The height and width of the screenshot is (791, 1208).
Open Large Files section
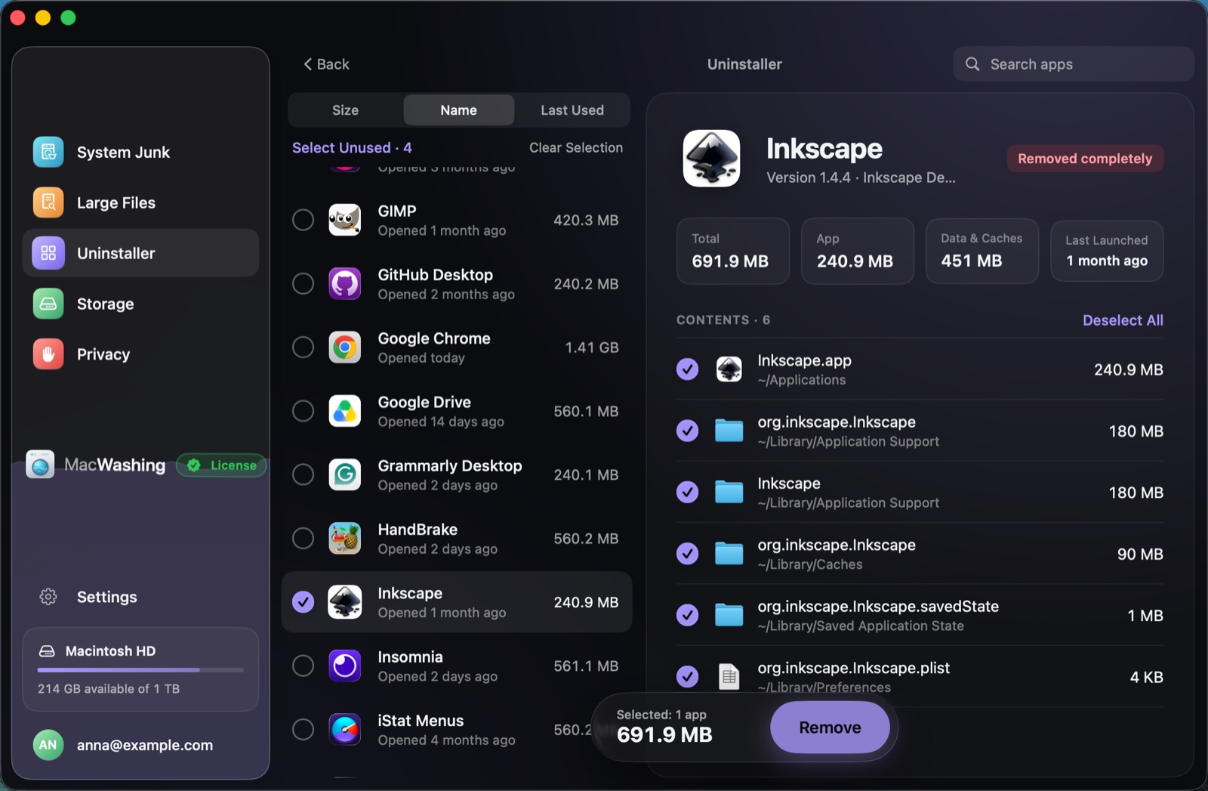[x=140, y=202]
